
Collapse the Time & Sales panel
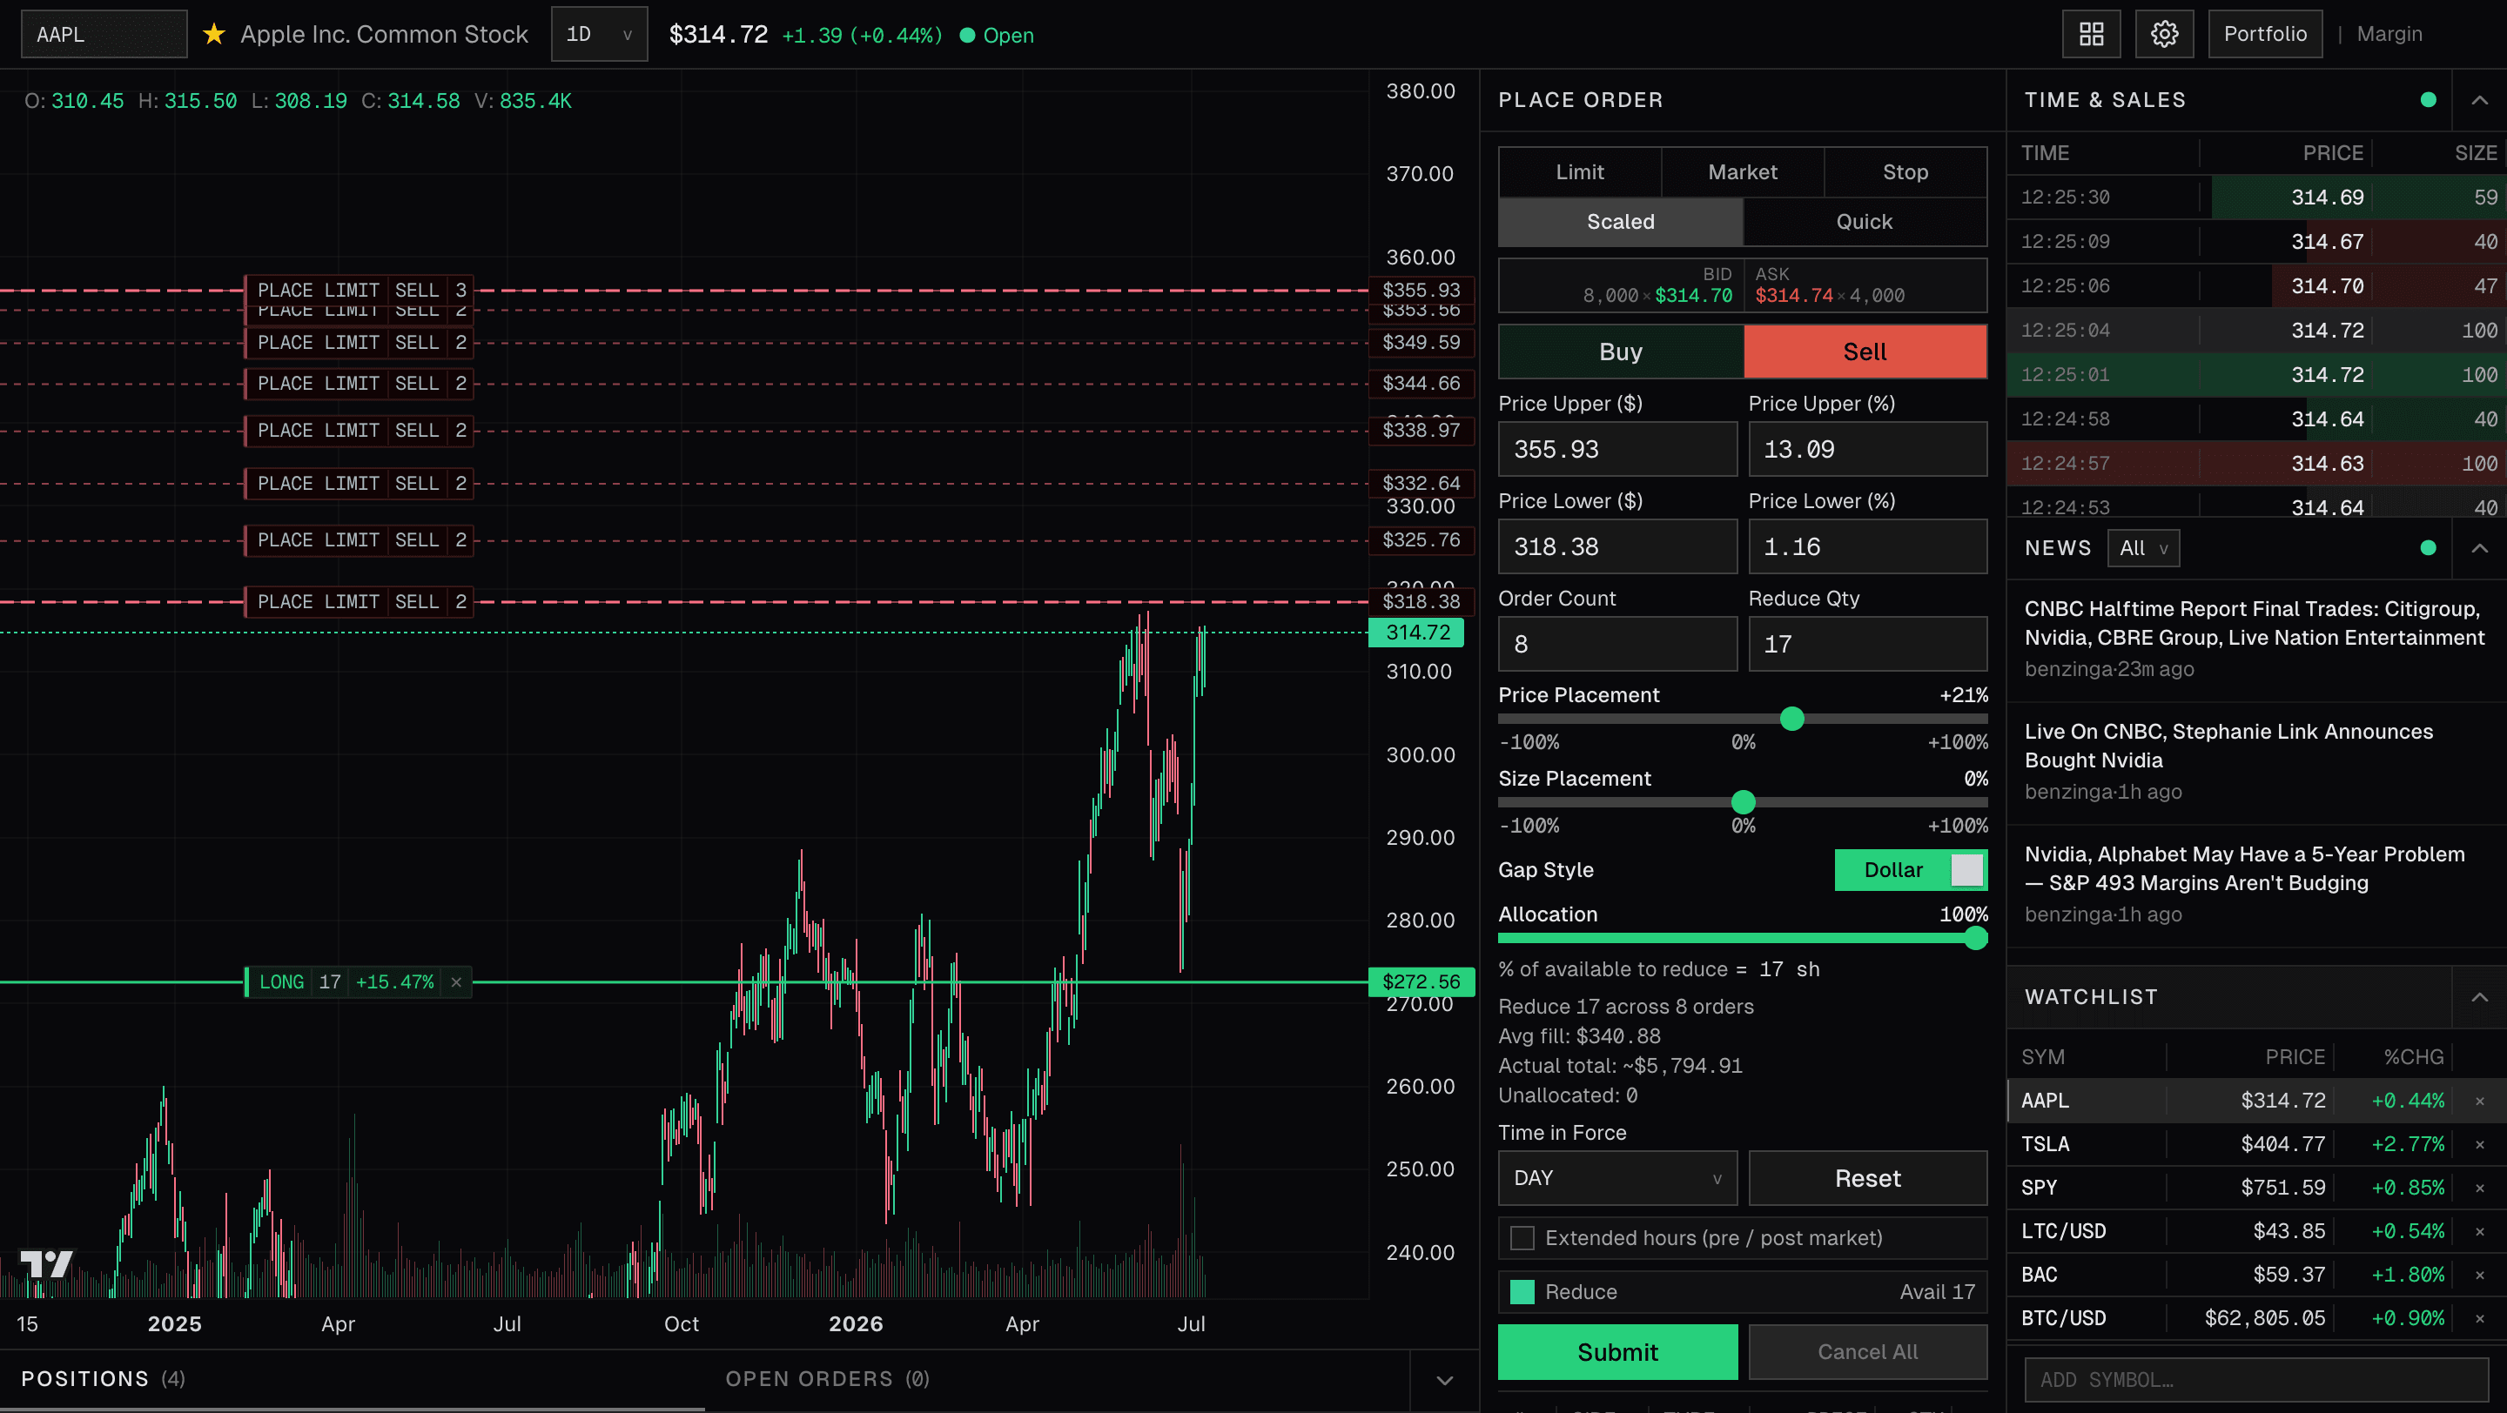point(2480,100)
